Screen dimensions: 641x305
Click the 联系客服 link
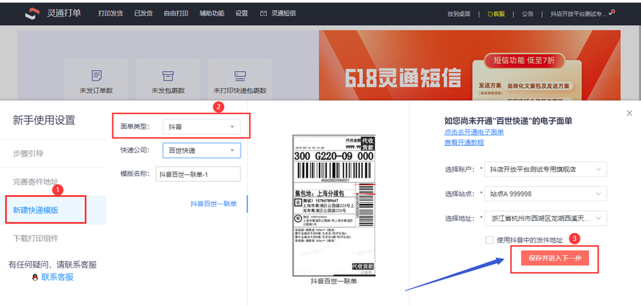(x=58, y=277)
